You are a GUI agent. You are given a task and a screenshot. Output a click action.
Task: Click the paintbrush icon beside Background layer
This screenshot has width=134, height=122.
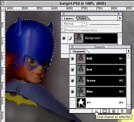(71, 38)
